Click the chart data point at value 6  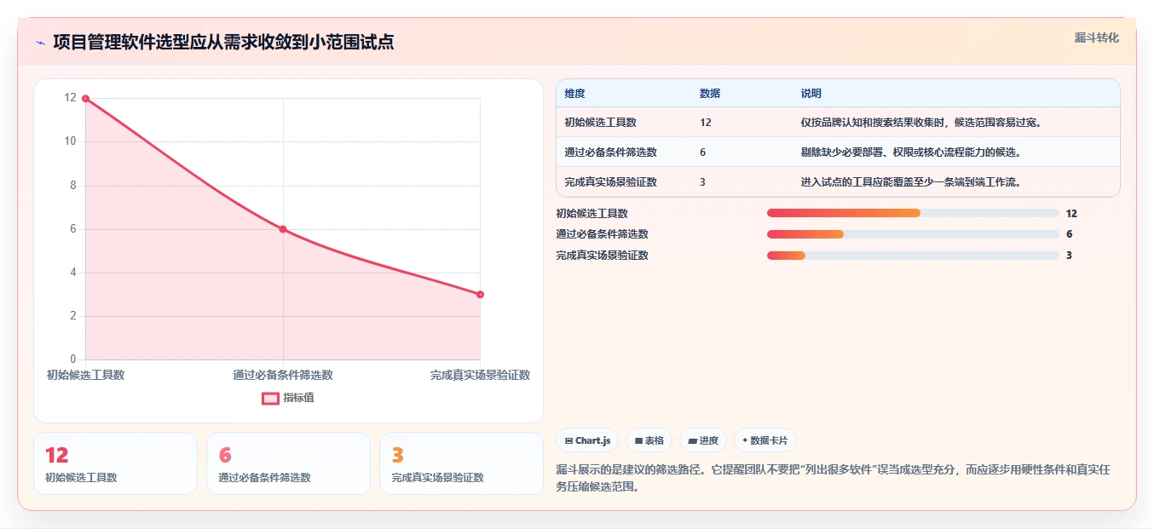pyautogui.click(x=283, y=229)
